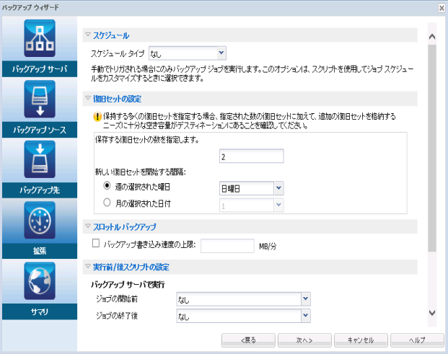Open the 拡張 clock step icon
Image resolution: width=448 pixels, height=354 pixels.
click(40, 220)
